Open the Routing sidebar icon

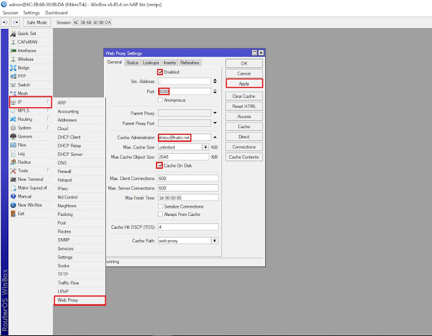[x=13, y=119]
